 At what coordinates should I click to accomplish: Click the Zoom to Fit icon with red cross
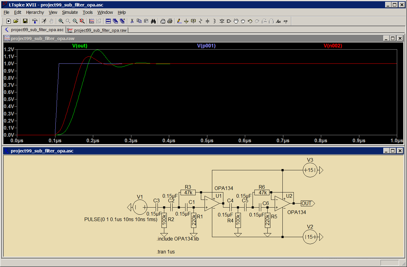82,21
